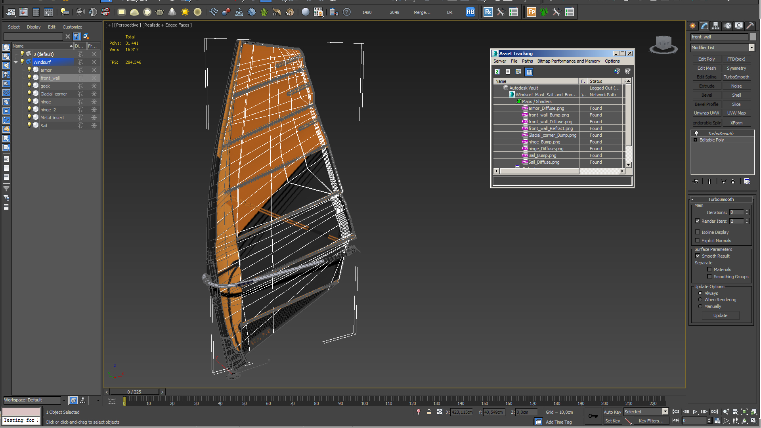Click the object color swatch beside front_wall
761x428 pixels.
click(x=753, y=37)
